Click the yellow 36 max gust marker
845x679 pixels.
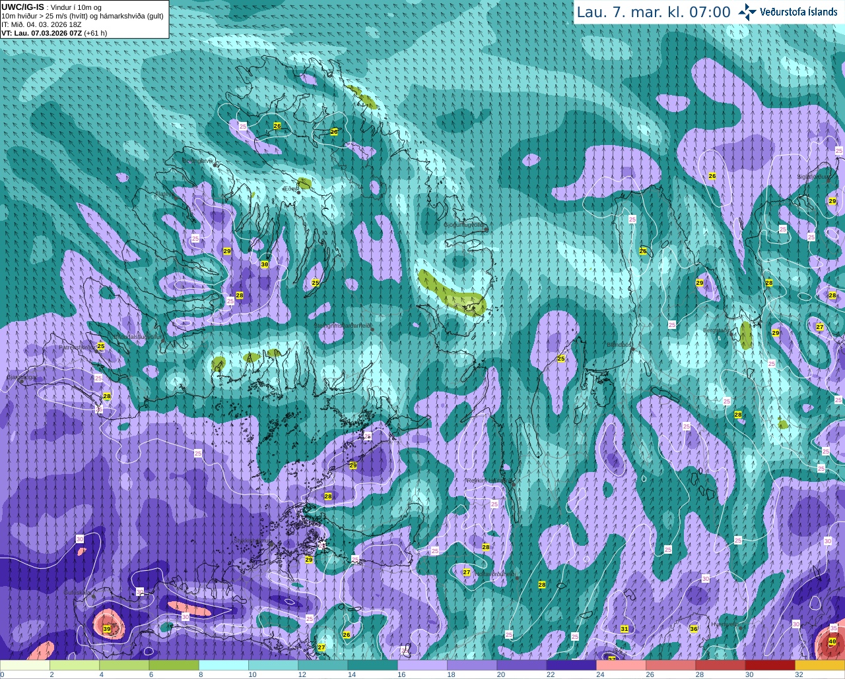pyautogui.click(x=694, y=629)
